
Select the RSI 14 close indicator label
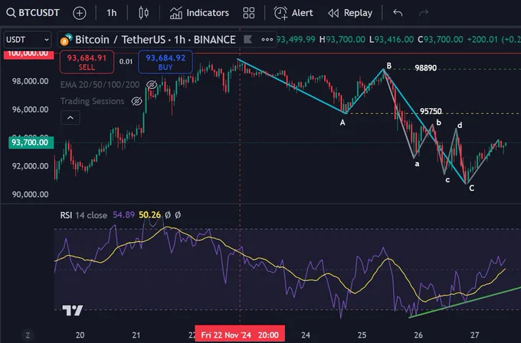[x=84, y=215]
